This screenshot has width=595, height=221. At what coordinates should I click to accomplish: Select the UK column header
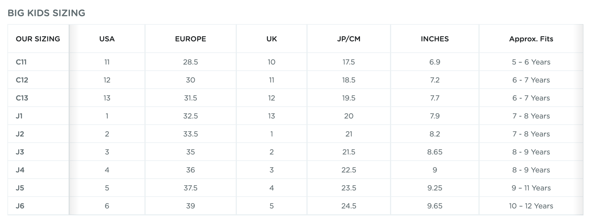coord(272,39)
